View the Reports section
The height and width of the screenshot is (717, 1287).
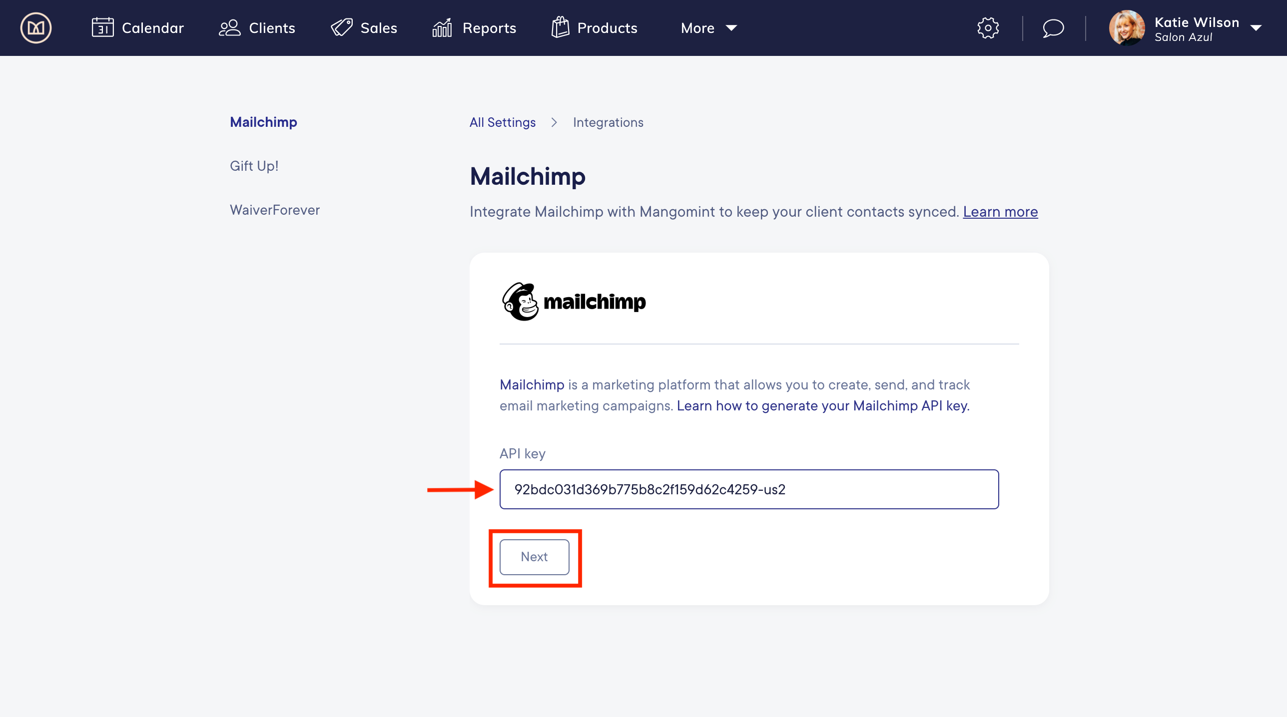click(x=474, y=28)
